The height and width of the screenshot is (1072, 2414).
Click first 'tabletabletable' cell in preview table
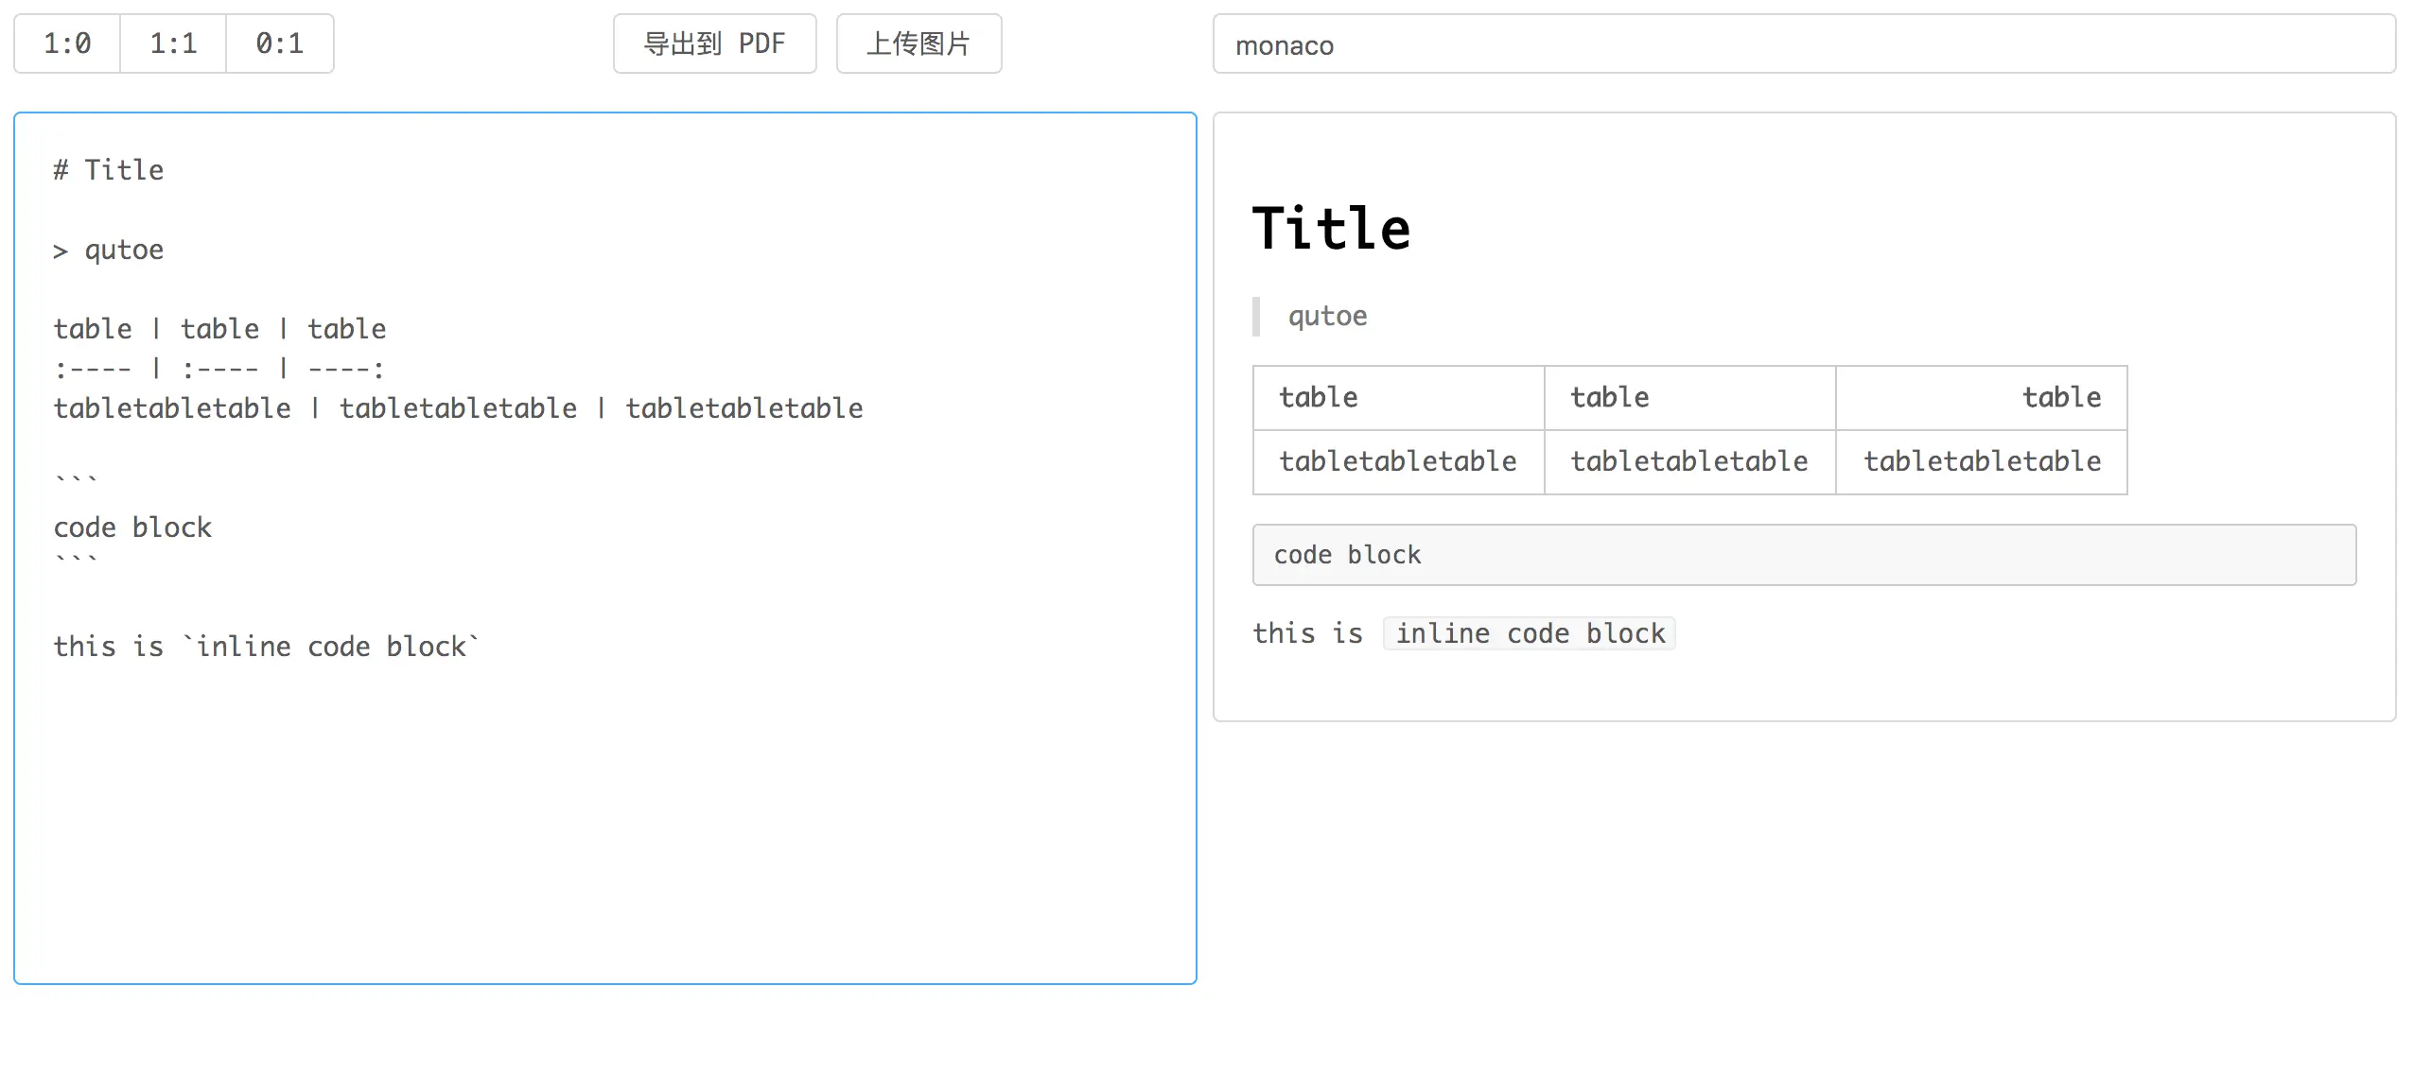1397,461
